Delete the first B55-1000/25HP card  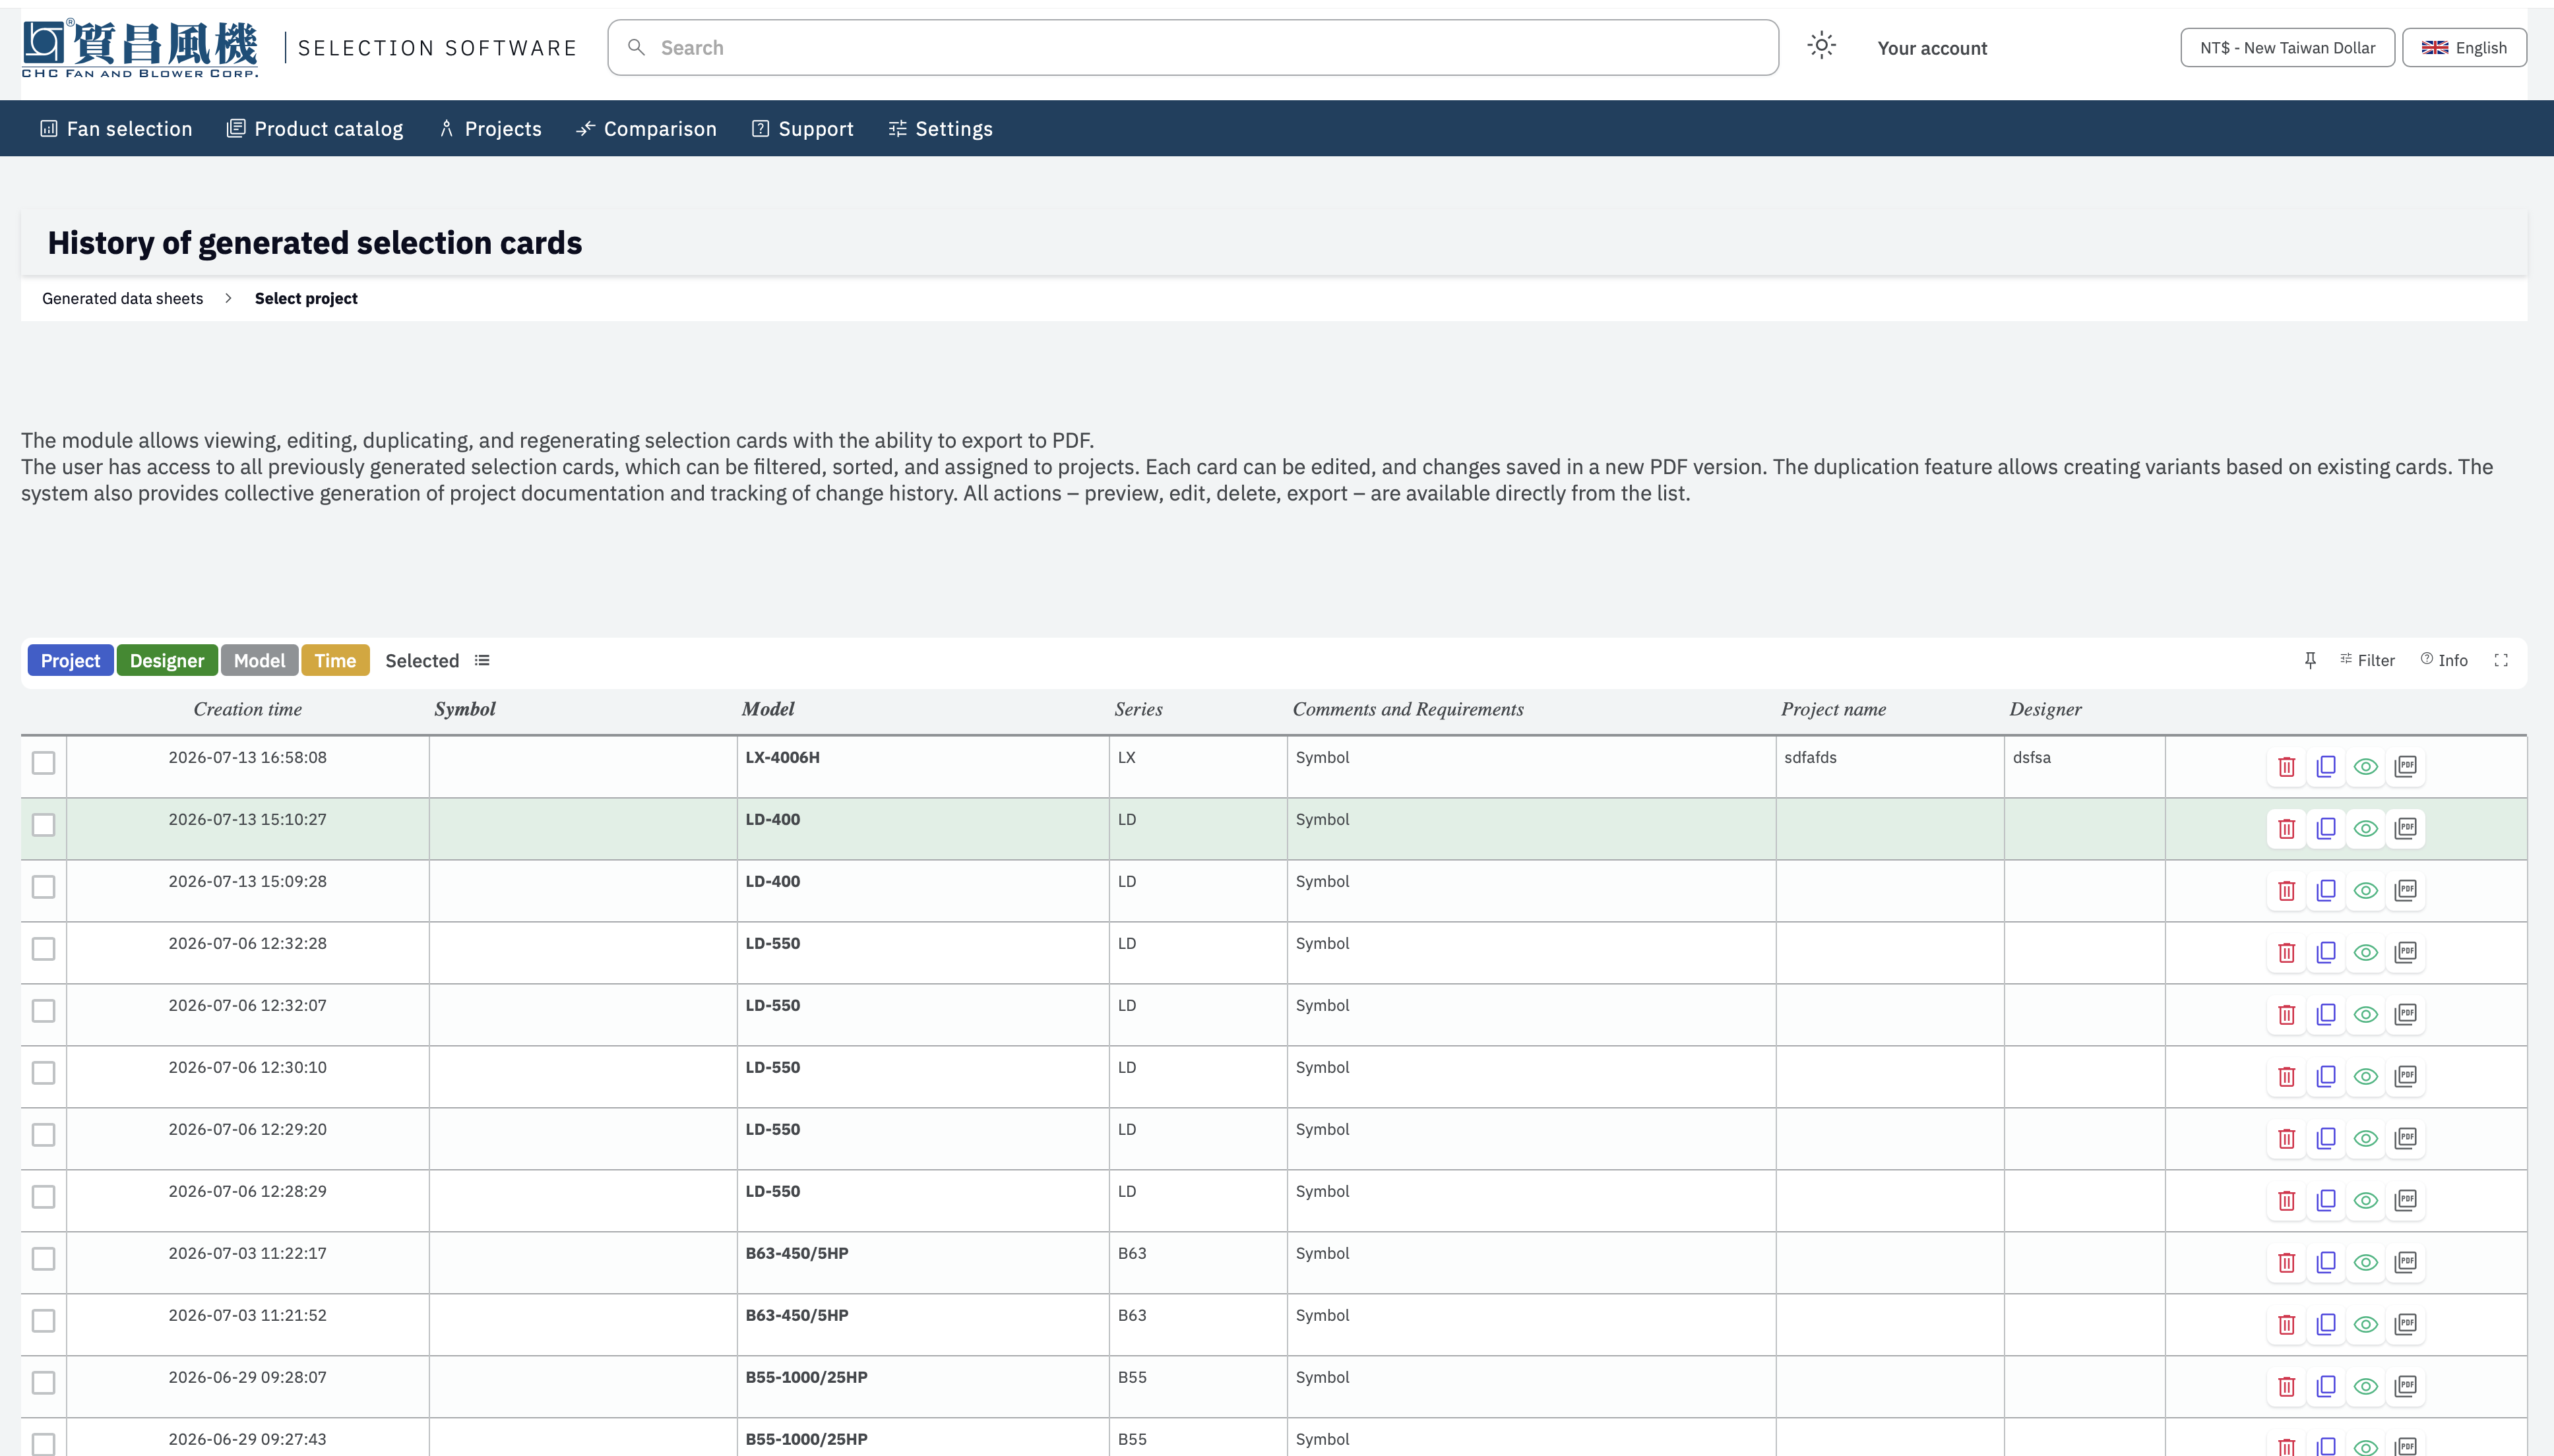2286,1387
